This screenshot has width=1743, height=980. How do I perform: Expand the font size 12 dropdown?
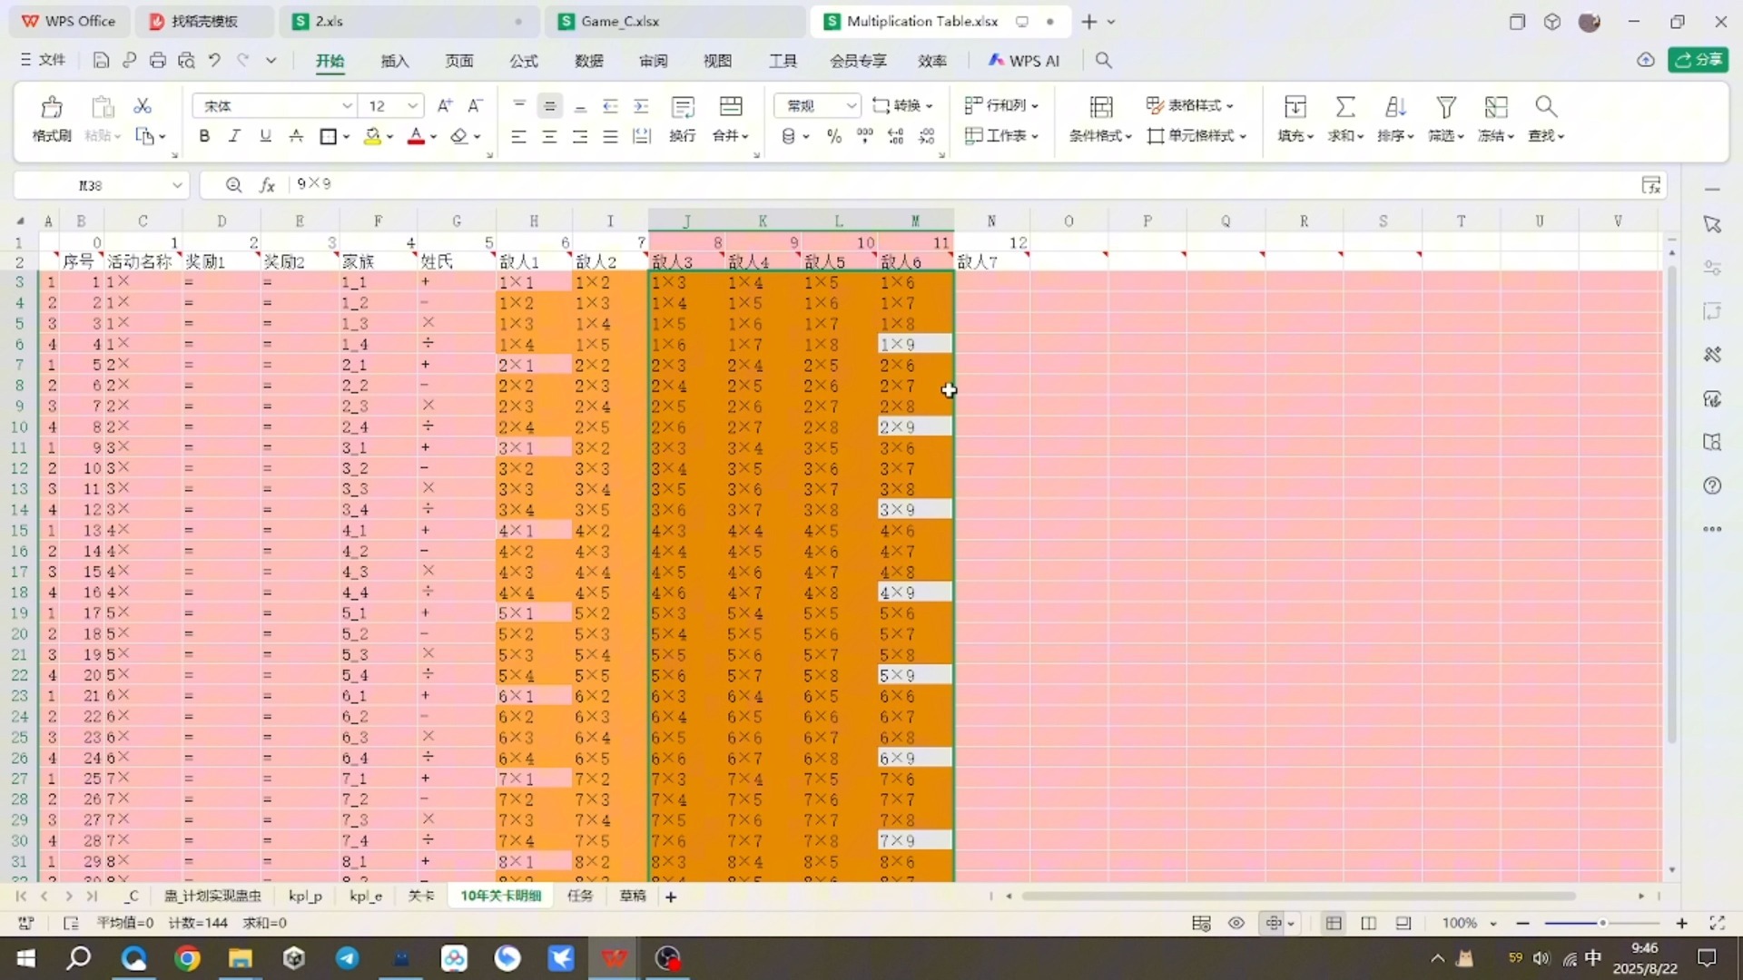(412, 106)
